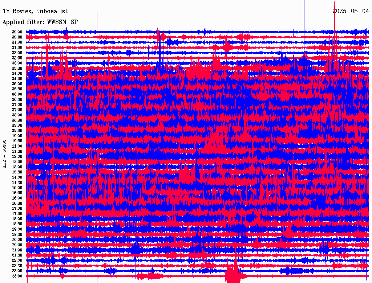This screenshot has height=283, width=372.
Task: Select the 08:00 time row label
Action: [17, 115]
